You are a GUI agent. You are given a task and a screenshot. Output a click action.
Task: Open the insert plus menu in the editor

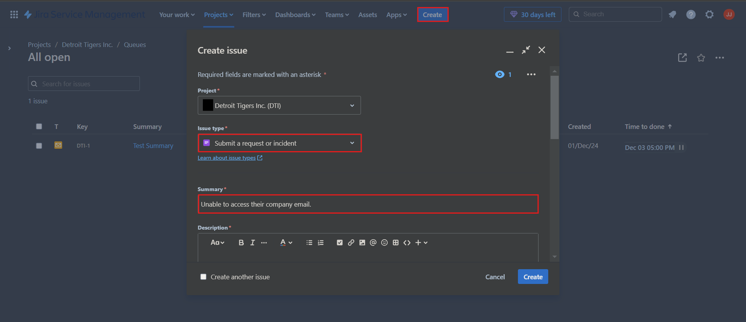point(421,242)
